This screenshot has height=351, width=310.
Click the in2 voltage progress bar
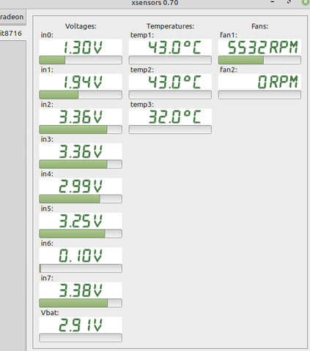81,129
